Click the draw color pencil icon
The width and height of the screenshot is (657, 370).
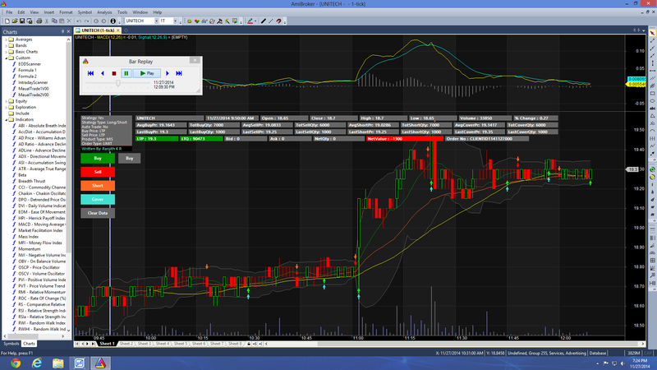tap(250, 21)
